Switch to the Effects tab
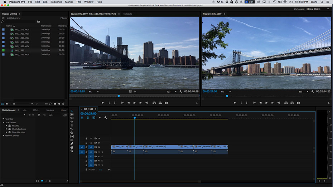The width and height of the screenshot is (333, 187). coord(36,110)
